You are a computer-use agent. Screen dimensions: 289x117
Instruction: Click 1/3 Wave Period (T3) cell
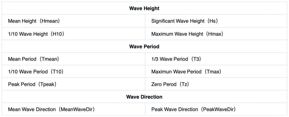pyautogui.click(x=176, y=59)
